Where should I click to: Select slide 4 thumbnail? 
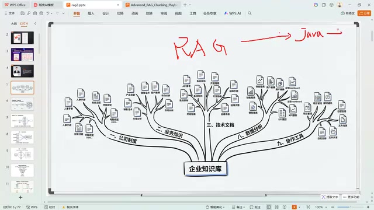click(x=22, y=71)
